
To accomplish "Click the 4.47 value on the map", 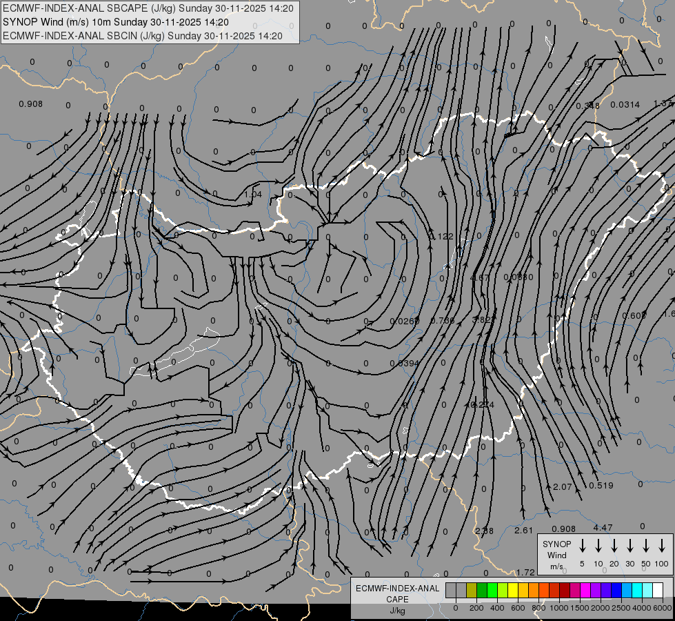I will pyautogui.click(x=603, y=527).
